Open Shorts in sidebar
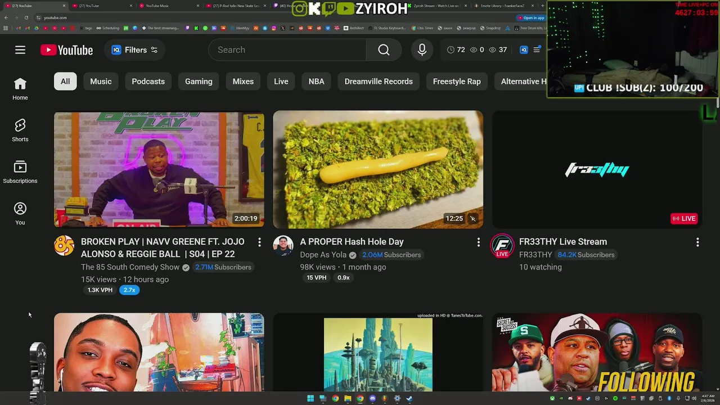The height and width of the screenshot is (405, 720). click(20, 130)
